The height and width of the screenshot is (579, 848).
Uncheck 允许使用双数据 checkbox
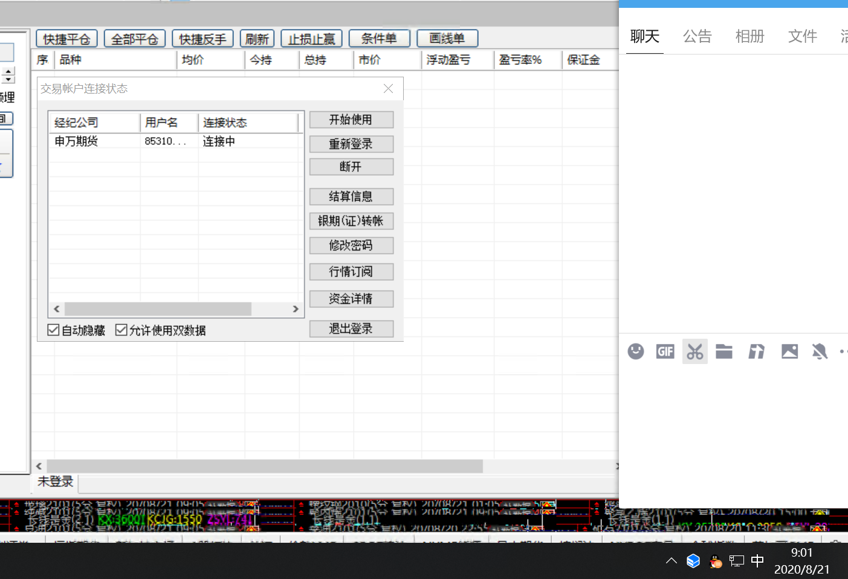coord(121,330)
